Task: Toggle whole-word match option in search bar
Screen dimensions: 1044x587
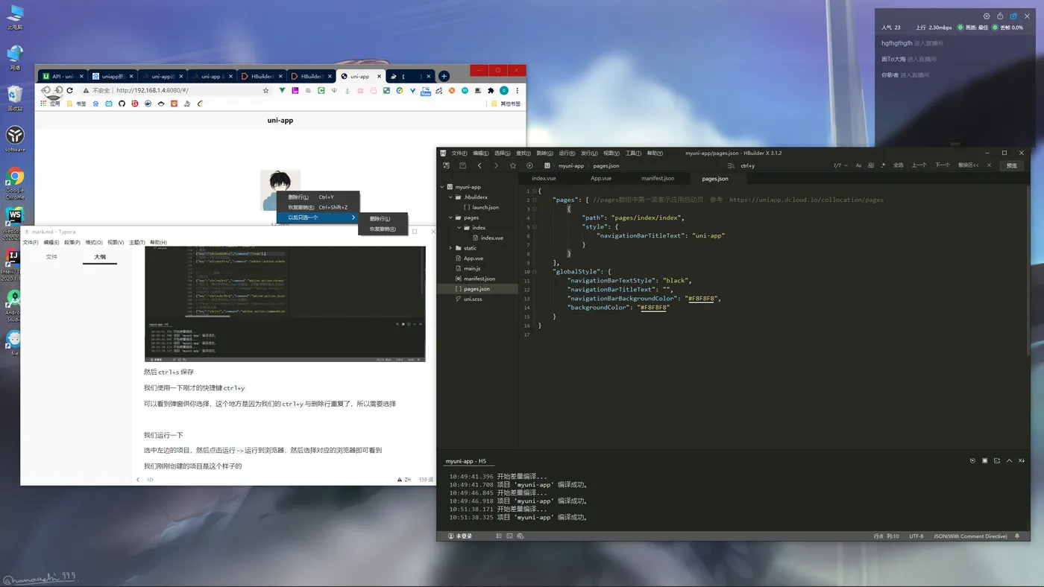Action: click(871, 165)
